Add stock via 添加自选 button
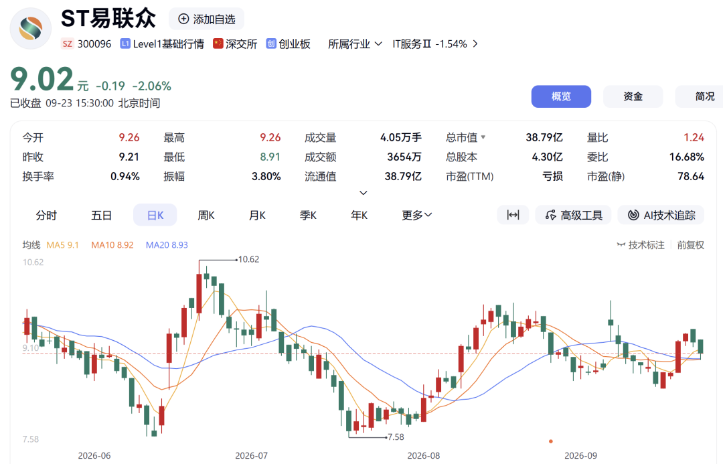The height and width of the screenshot is (464, 723). tap(207, 19)
